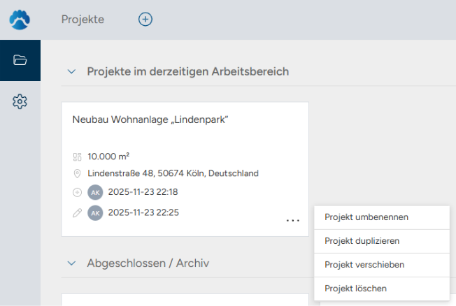Click the edited-date pencil icon
456x306 pixels.
[x=77, y=212]
